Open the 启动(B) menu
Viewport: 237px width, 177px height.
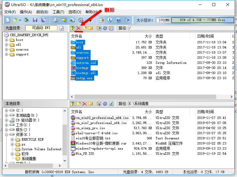coord(42,12)
